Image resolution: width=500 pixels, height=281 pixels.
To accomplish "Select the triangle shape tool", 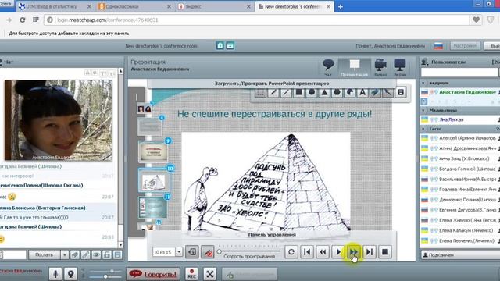I will (x=324, y=92).
